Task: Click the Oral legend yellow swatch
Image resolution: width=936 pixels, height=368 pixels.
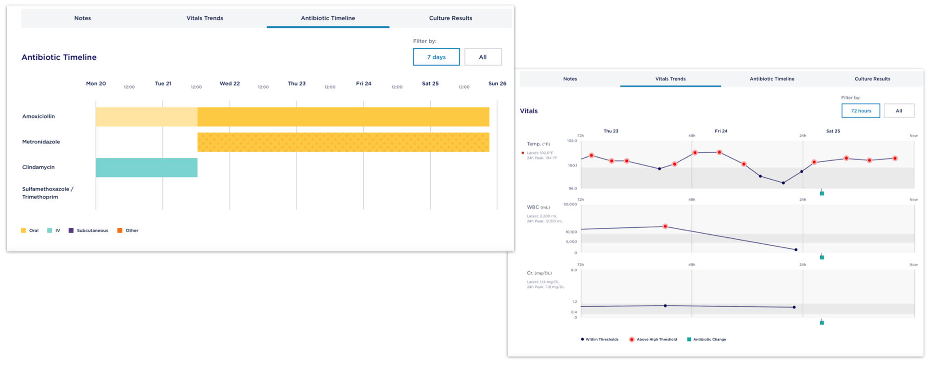Action: pyautogui.click(x=23, y=231)
